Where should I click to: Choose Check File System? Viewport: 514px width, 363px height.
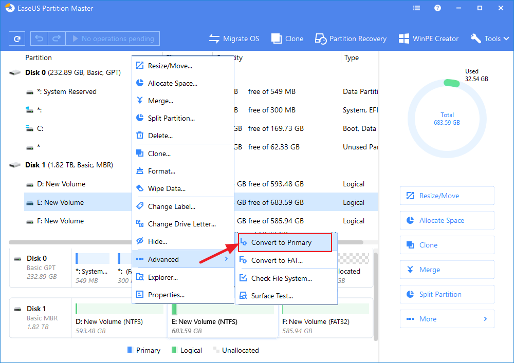(286, 278)
